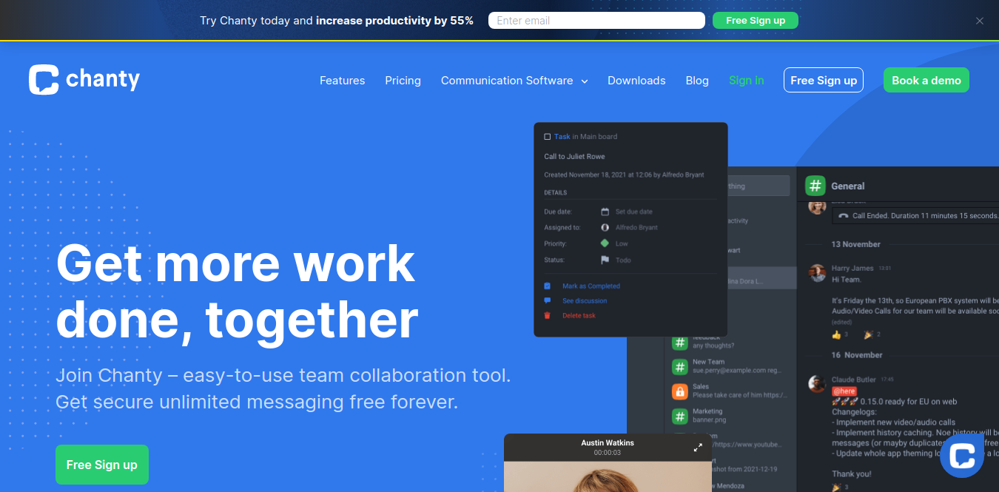
Task: Click Mark as Completed link
Action: (x=591, y=286)
